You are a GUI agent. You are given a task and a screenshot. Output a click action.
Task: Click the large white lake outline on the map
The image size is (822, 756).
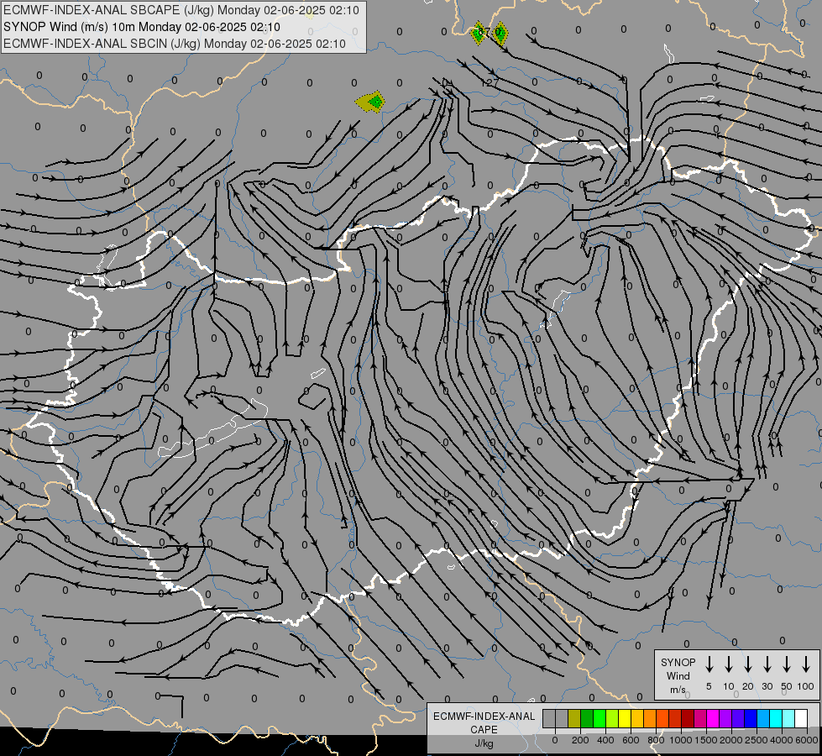212,430
